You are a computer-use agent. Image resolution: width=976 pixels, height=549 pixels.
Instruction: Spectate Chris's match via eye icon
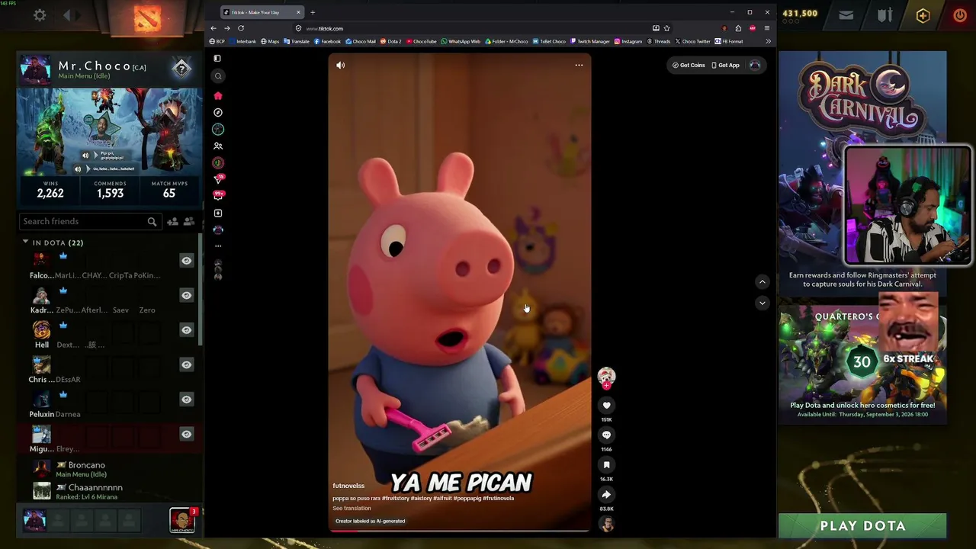[x=186, y=364]
